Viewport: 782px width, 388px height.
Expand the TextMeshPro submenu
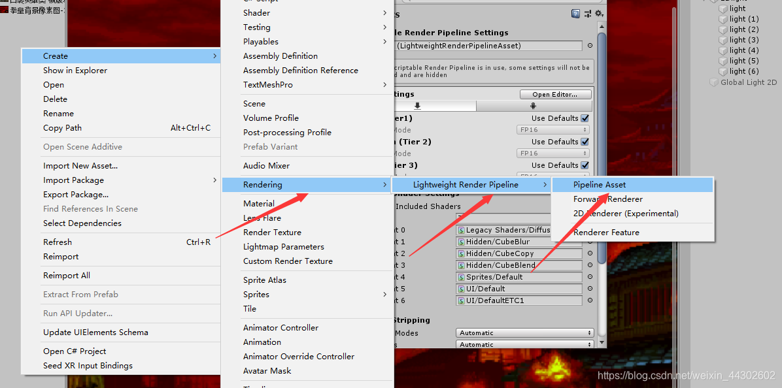point(384,85)
